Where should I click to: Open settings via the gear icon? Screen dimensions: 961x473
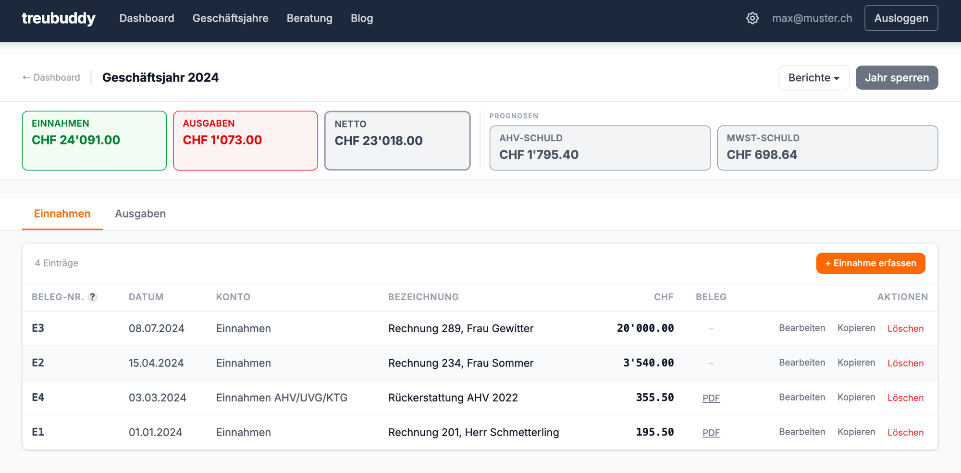752,18
